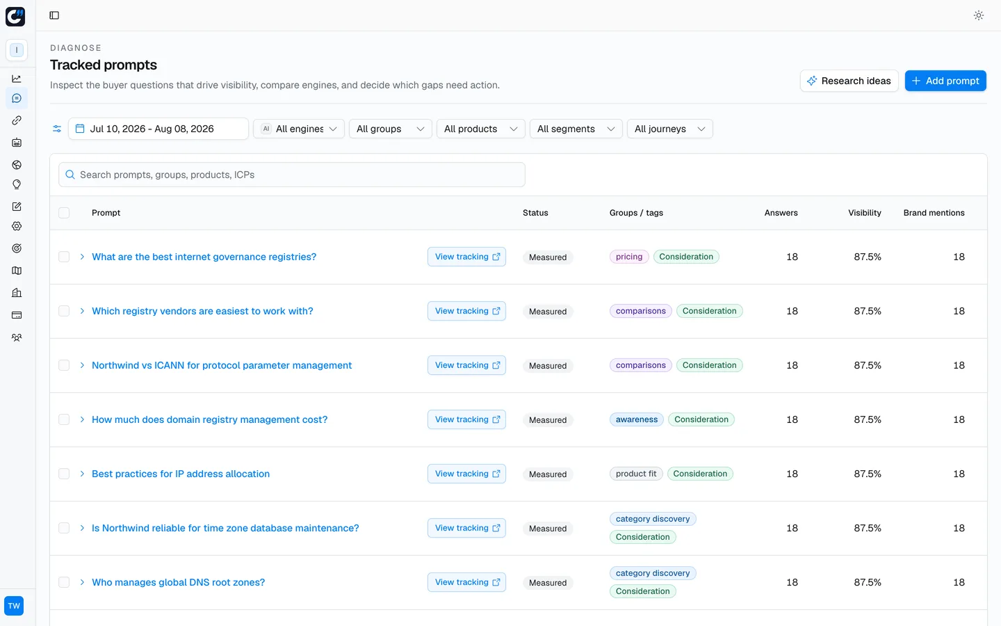1001x626 pixels.
Task: Open 'Is Northwind reliable for time zone' link
Action: pos(225,528)
